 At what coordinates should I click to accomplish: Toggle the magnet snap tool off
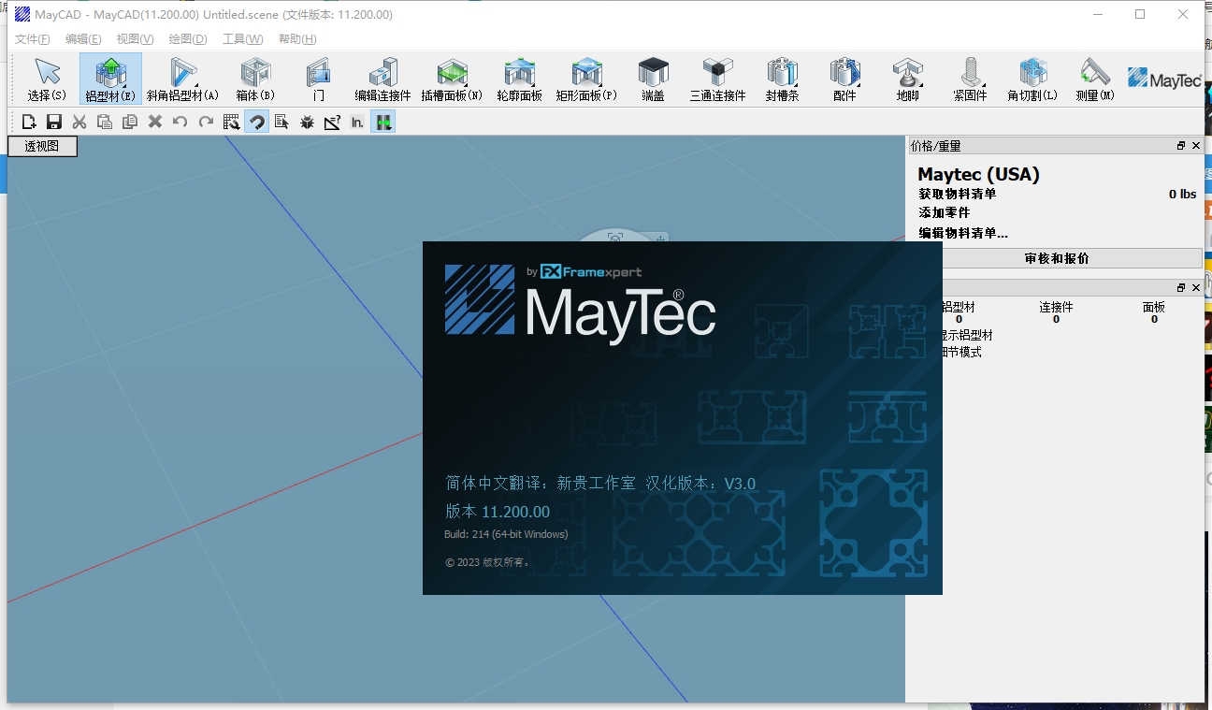[x=256, y=122]
